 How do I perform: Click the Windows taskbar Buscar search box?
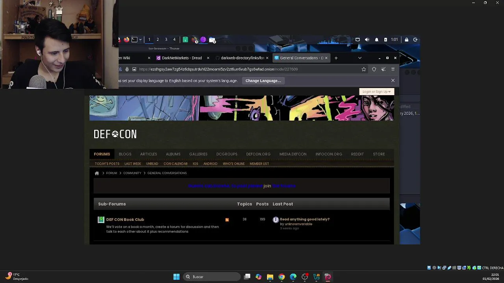(212, 277)
